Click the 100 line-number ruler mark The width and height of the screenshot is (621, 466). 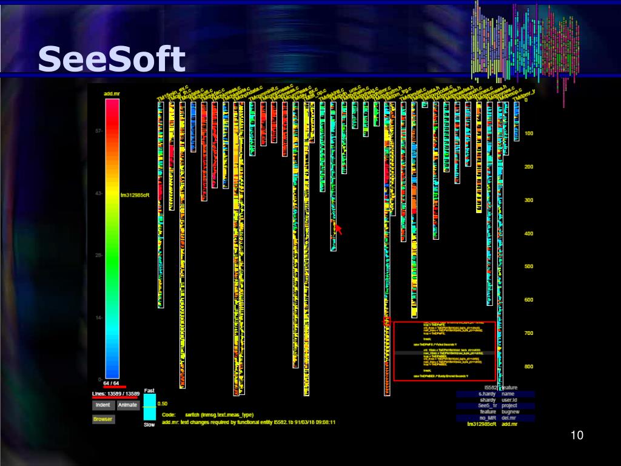point(529,133)
